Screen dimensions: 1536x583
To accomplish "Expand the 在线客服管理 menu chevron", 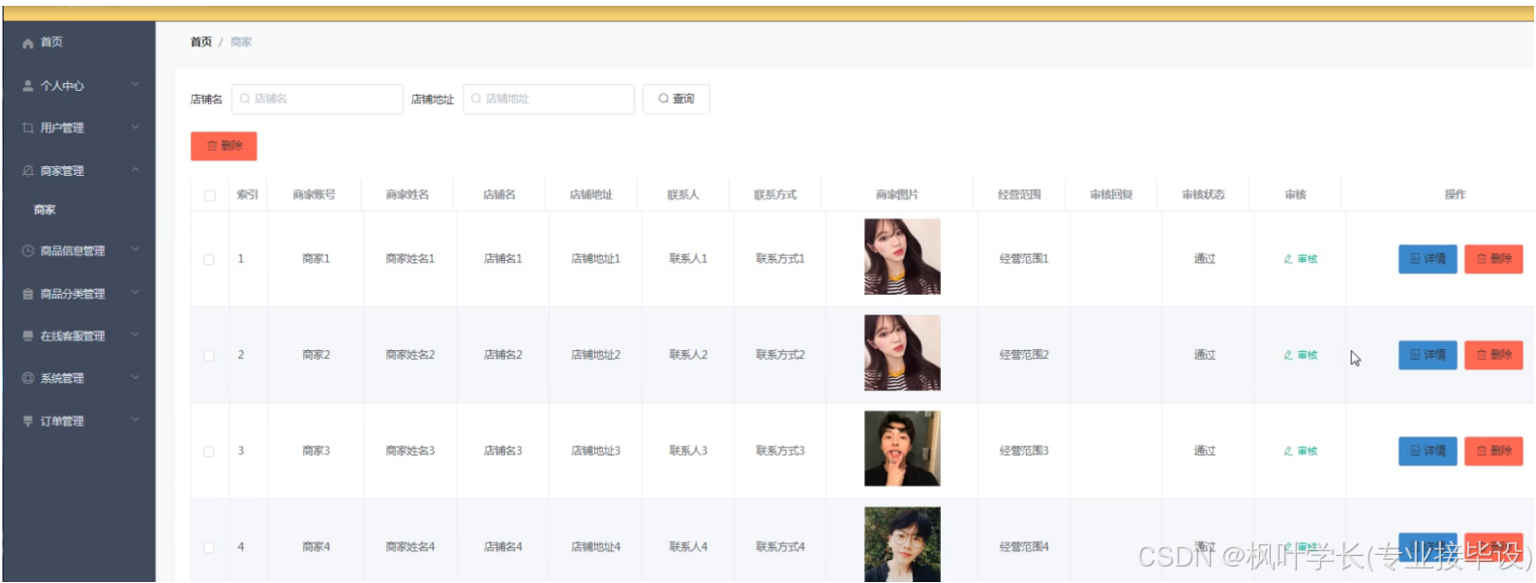I will tap(136, 335).
